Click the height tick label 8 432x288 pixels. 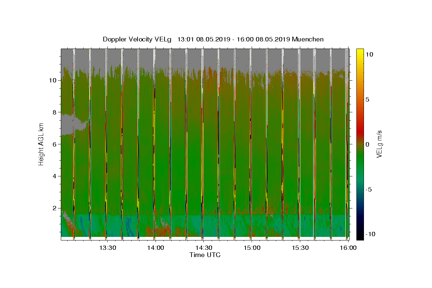point(55,112)
